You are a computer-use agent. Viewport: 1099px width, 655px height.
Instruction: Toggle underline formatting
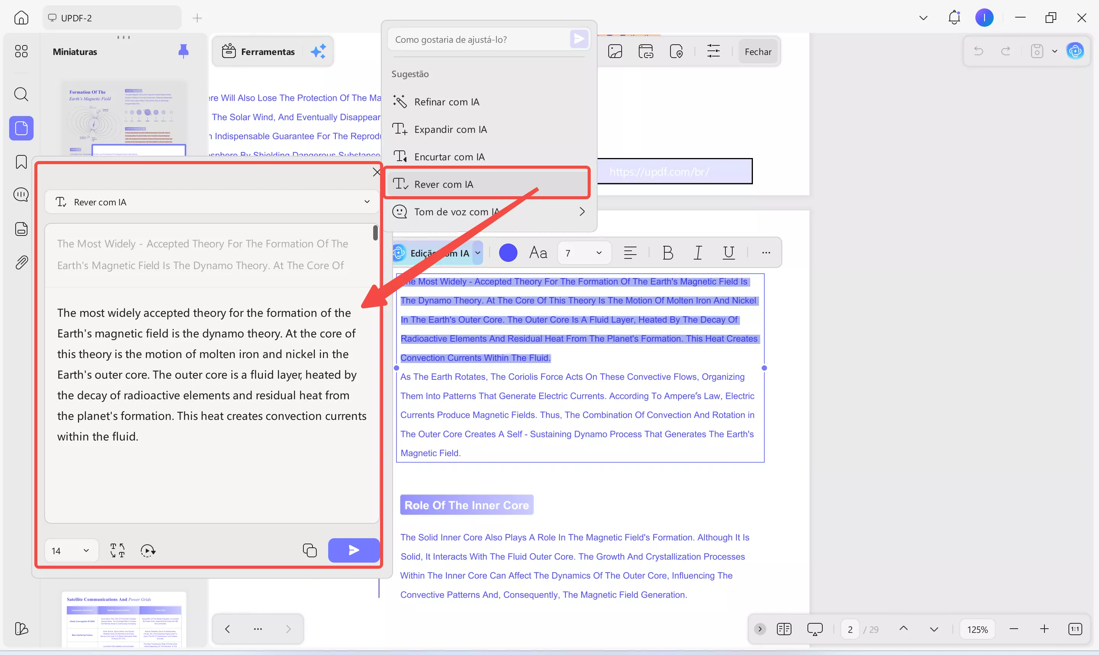click(728, 253)
